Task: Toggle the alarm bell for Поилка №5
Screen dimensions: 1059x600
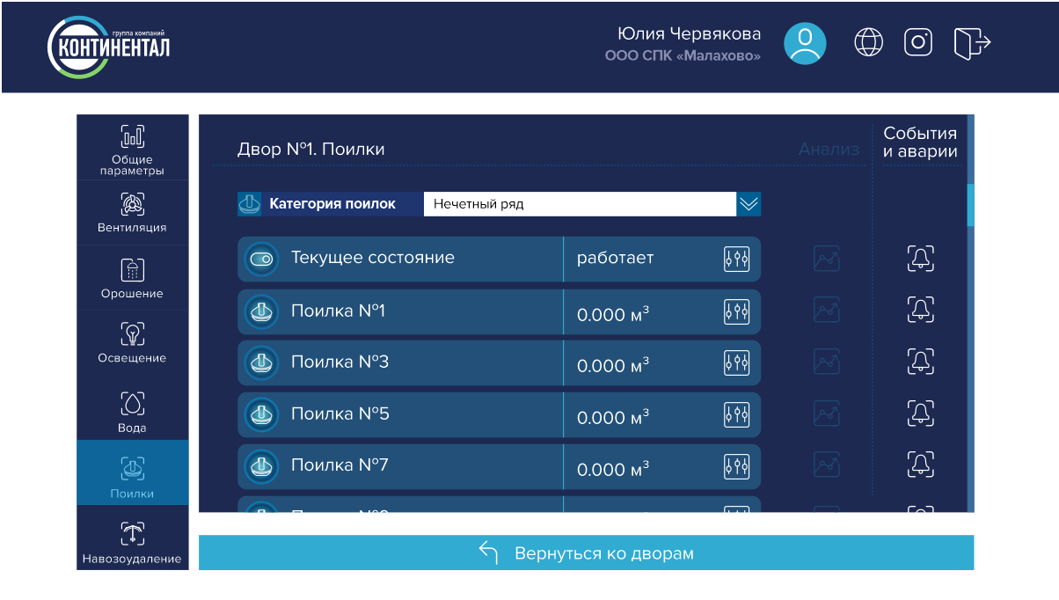Action: (x=920, y=413)
